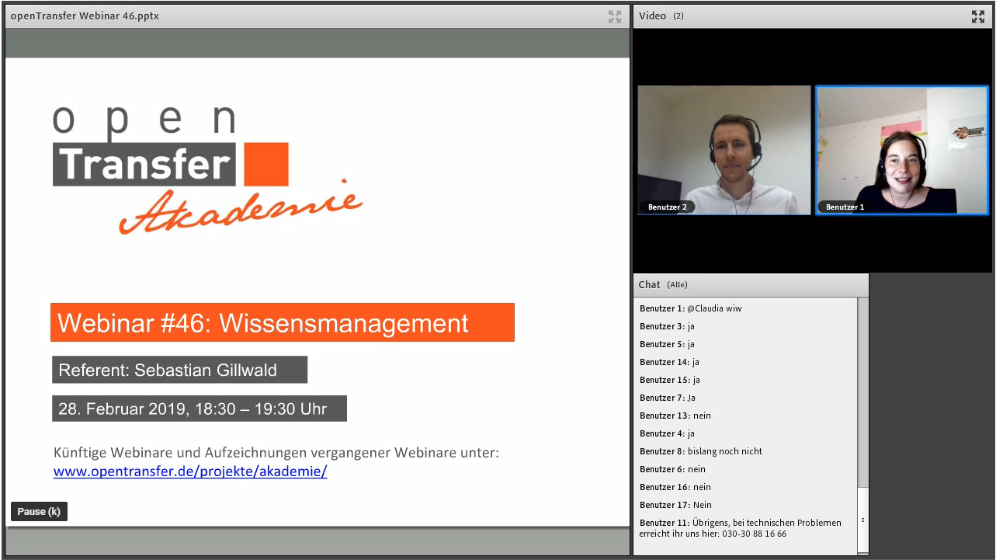The width and height of the screenshot is (996, 560).
Task: Click the Chat pod title
Action: [x=649, y=284]
